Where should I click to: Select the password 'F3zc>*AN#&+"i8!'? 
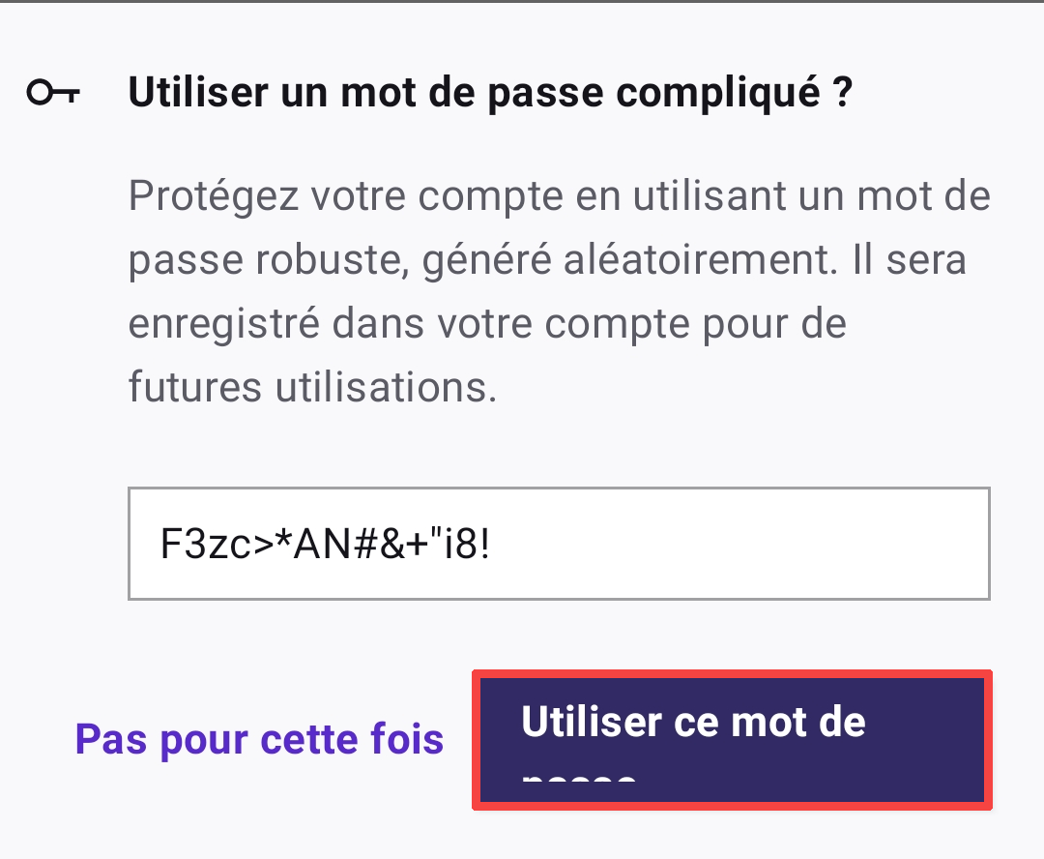(319, 544)
